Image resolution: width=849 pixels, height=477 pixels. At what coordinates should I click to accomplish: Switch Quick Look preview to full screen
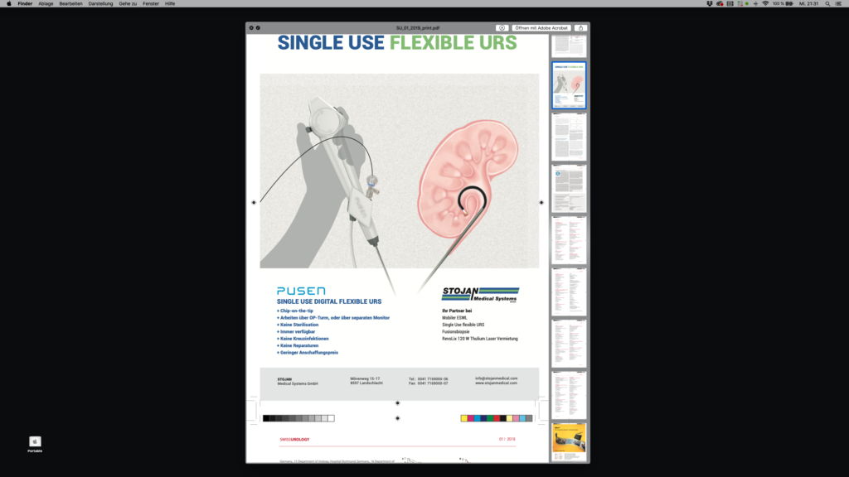point(258,27)
